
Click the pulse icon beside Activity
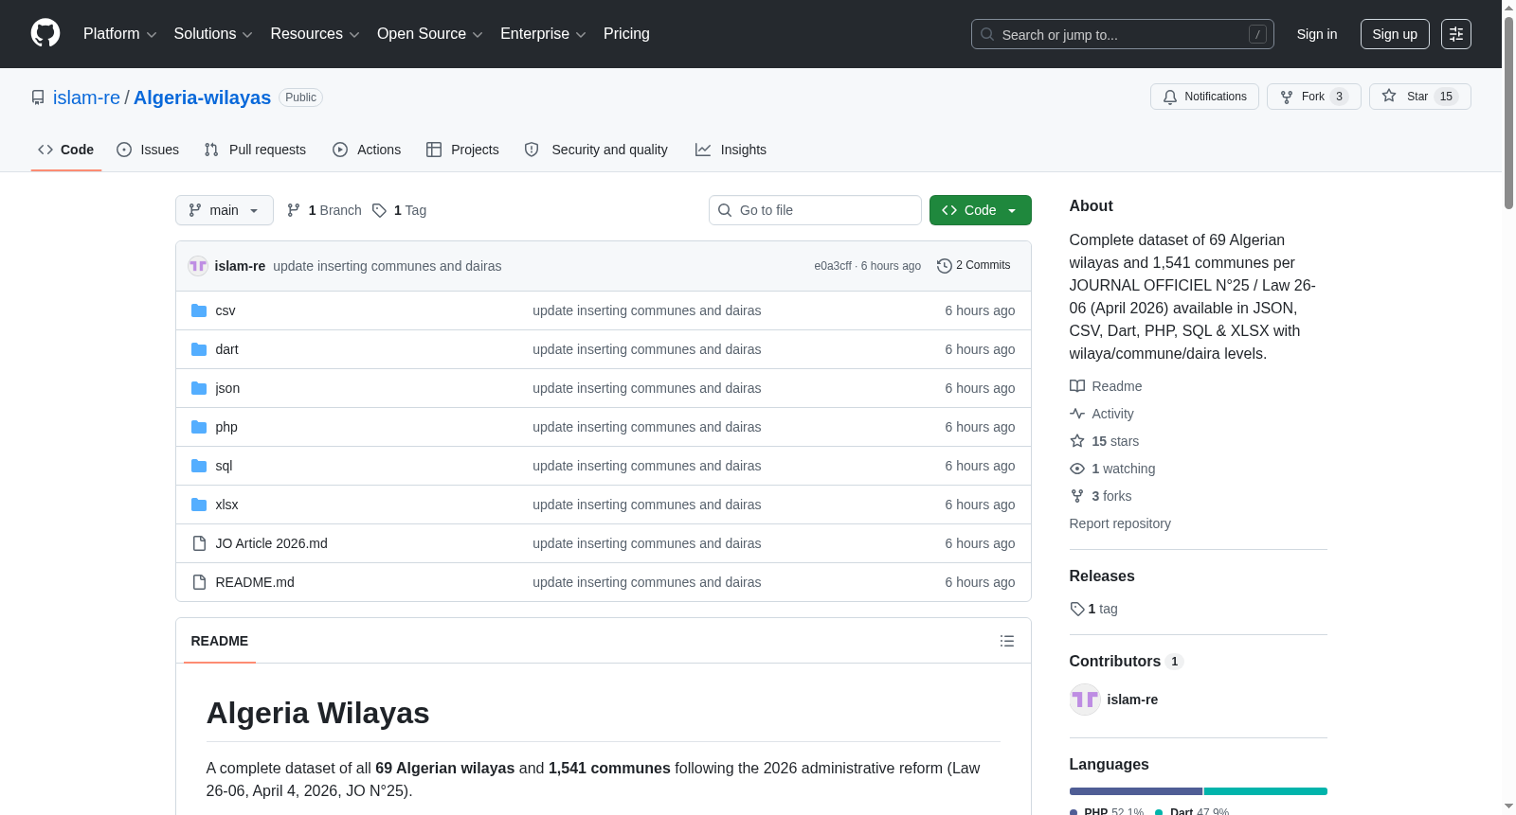pos(1077,414)
